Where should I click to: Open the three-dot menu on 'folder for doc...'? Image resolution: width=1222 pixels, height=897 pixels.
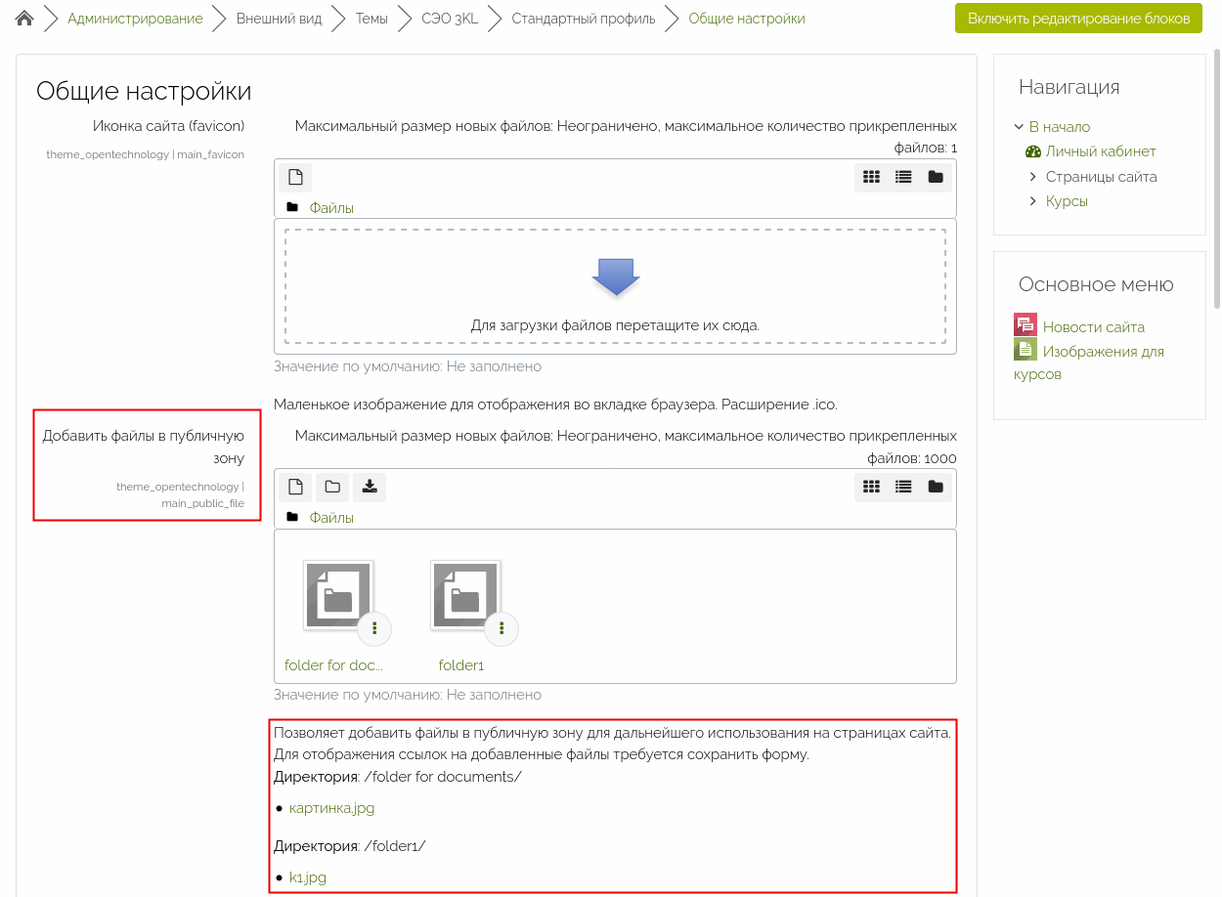[x=374, y=628]
